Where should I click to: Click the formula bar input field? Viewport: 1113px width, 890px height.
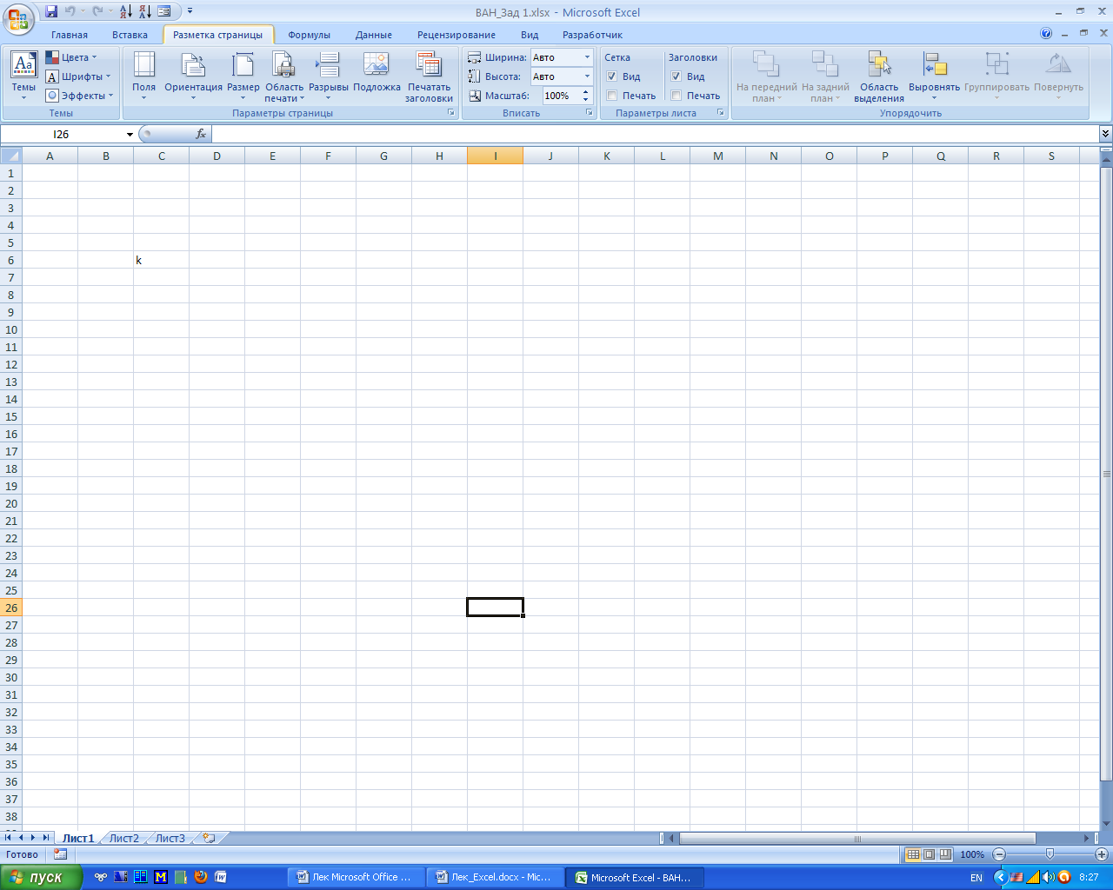655,134
